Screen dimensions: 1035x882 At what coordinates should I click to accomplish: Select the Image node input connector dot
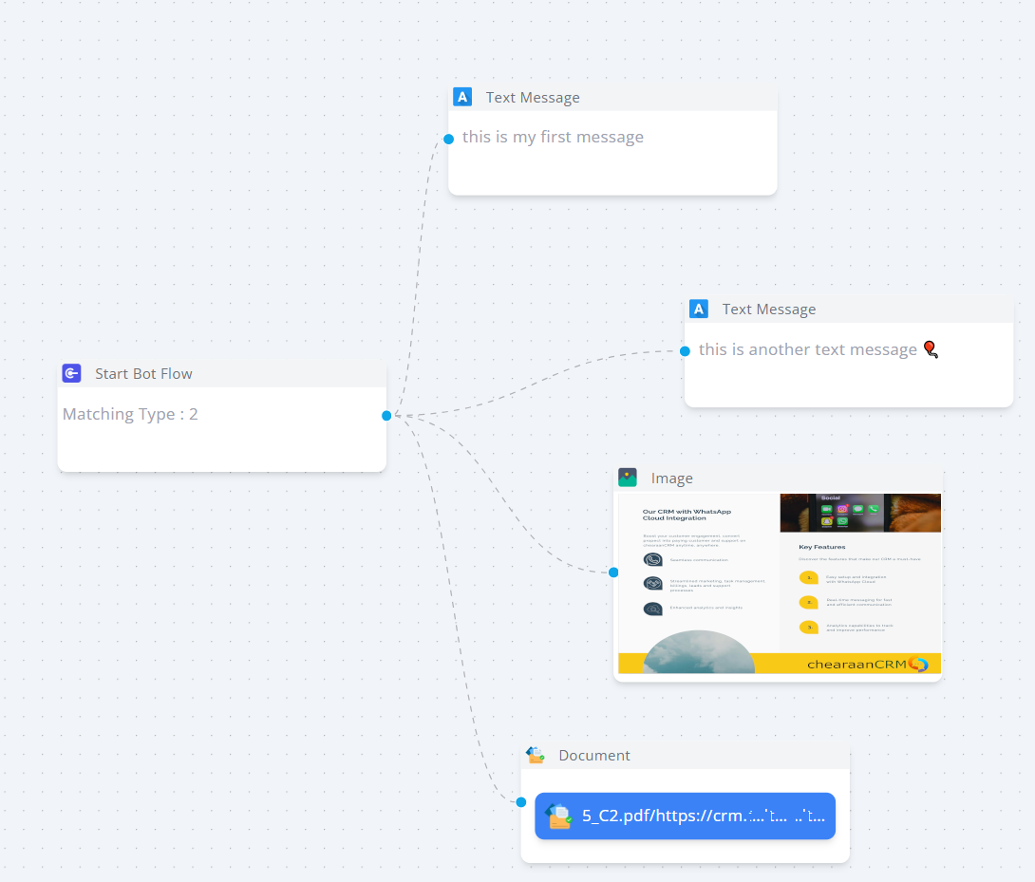pos(613,572)
